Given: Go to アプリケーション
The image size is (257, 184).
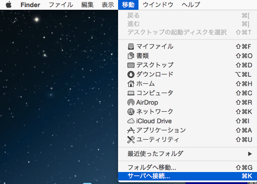Looking at the screenshot, I should (x=187, y=130).
